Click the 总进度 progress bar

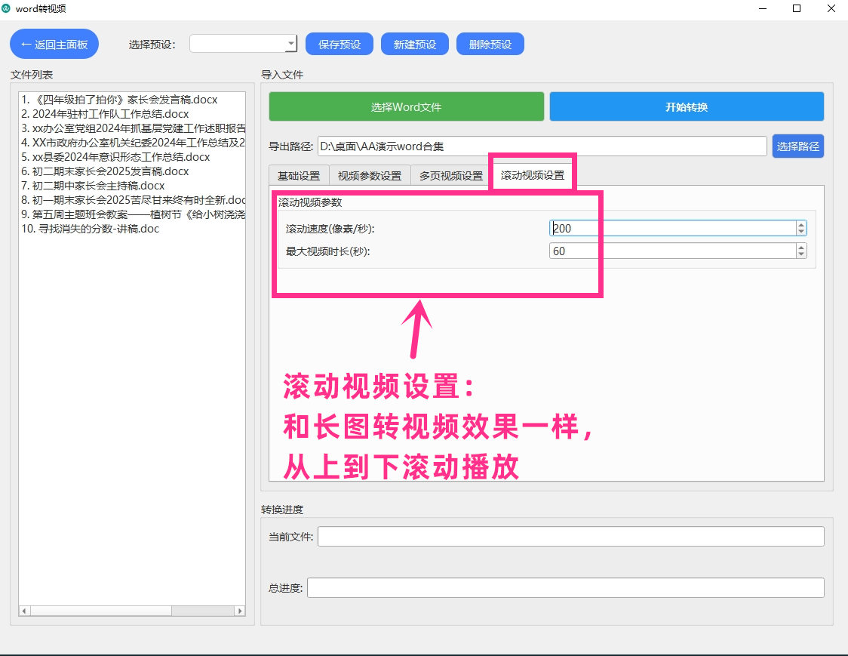coord(566,588)
